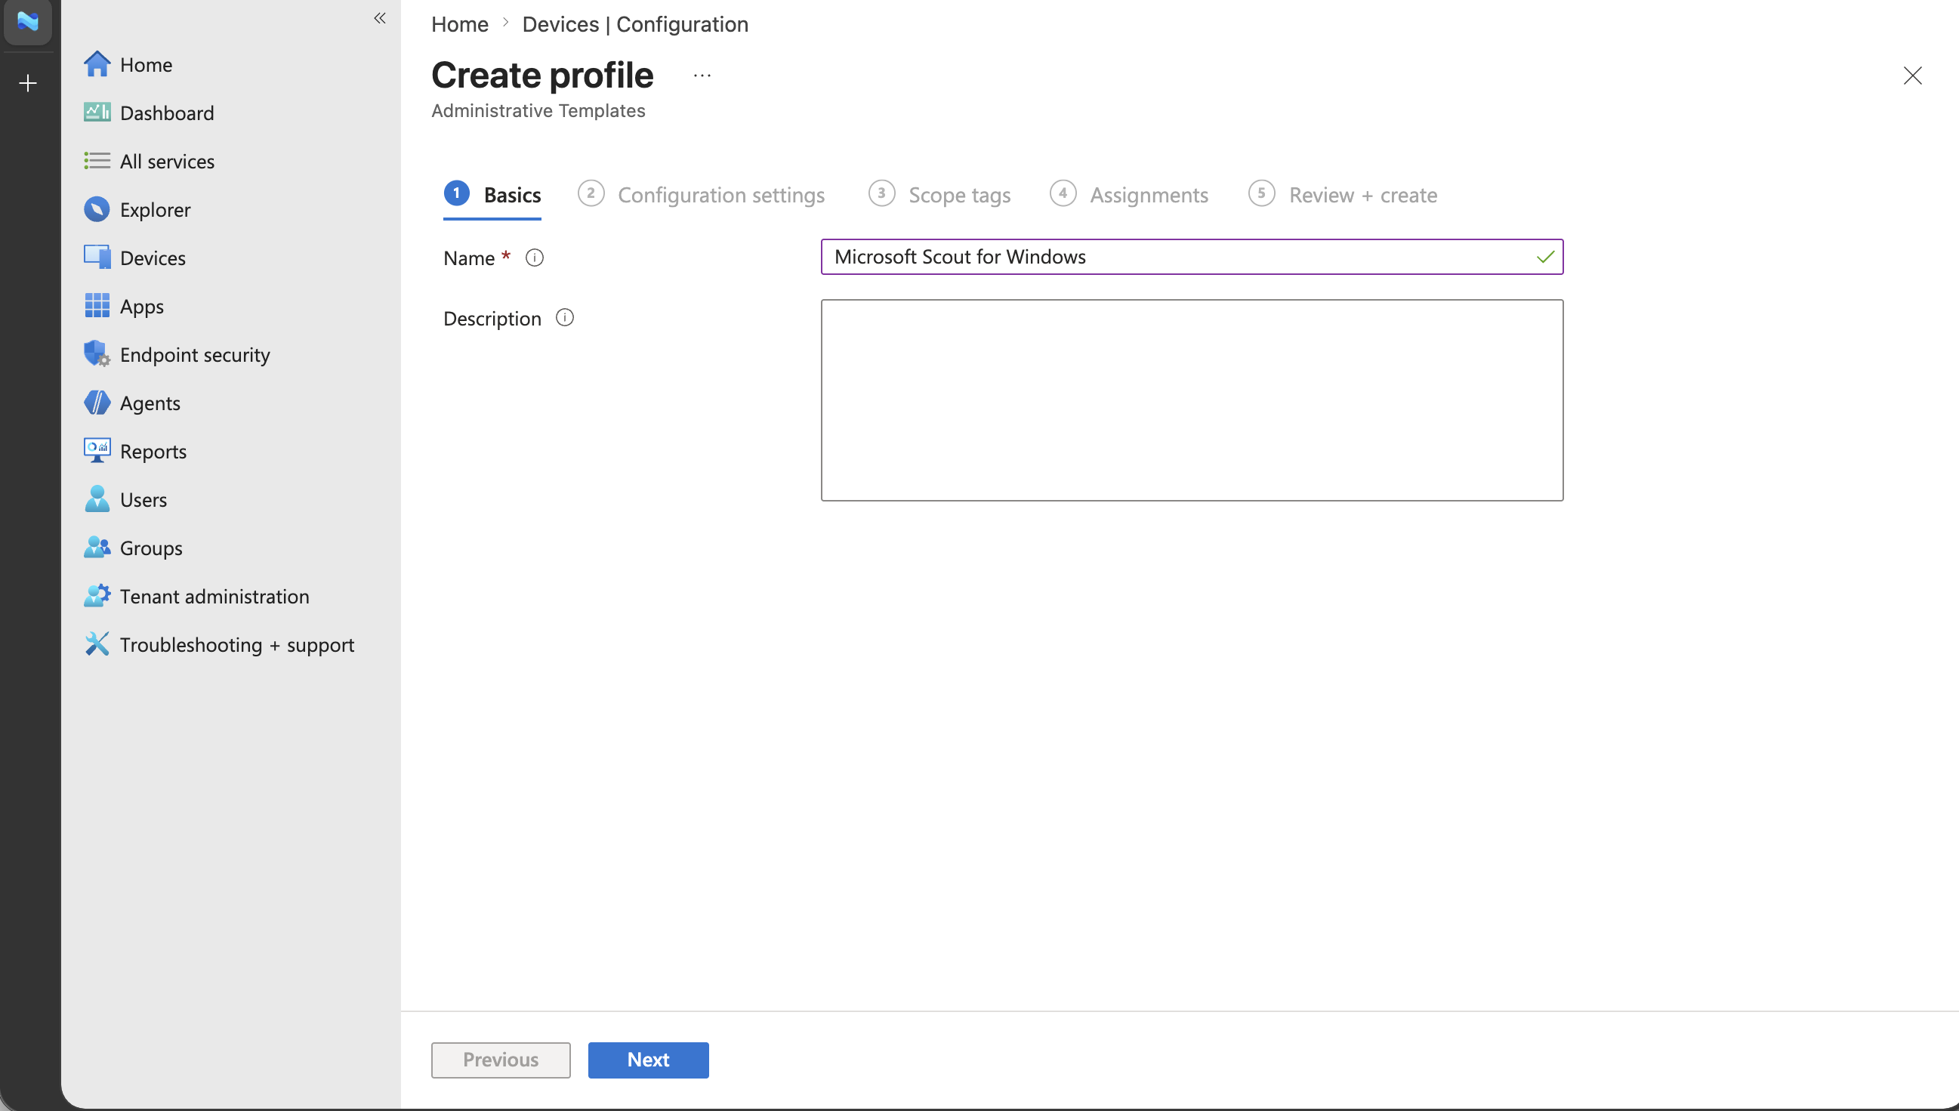
Task: Select the Users menu label
Action: (x=143, y=500)
